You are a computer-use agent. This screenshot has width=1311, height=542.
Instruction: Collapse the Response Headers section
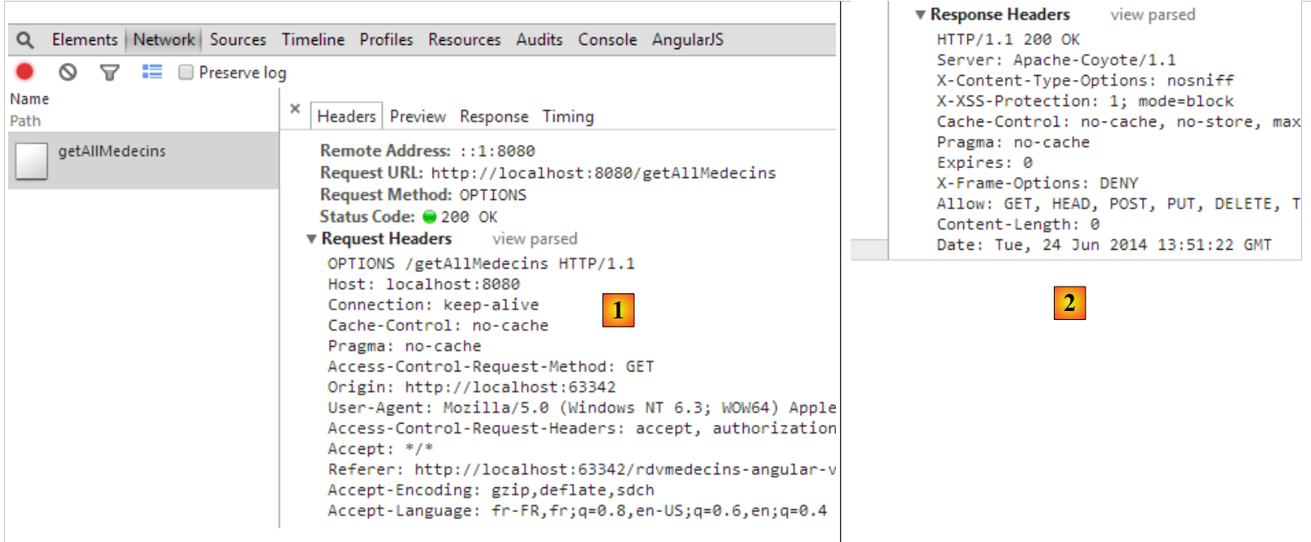(x=920, y=15)
